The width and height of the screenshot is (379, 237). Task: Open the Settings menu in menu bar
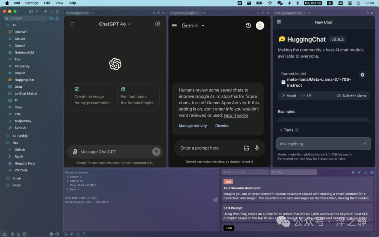point(32,3)
